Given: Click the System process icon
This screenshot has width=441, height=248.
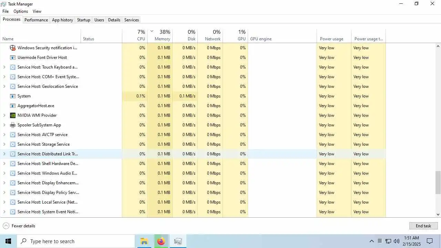Looking at the screenshot, I should (x=13, y=96).
